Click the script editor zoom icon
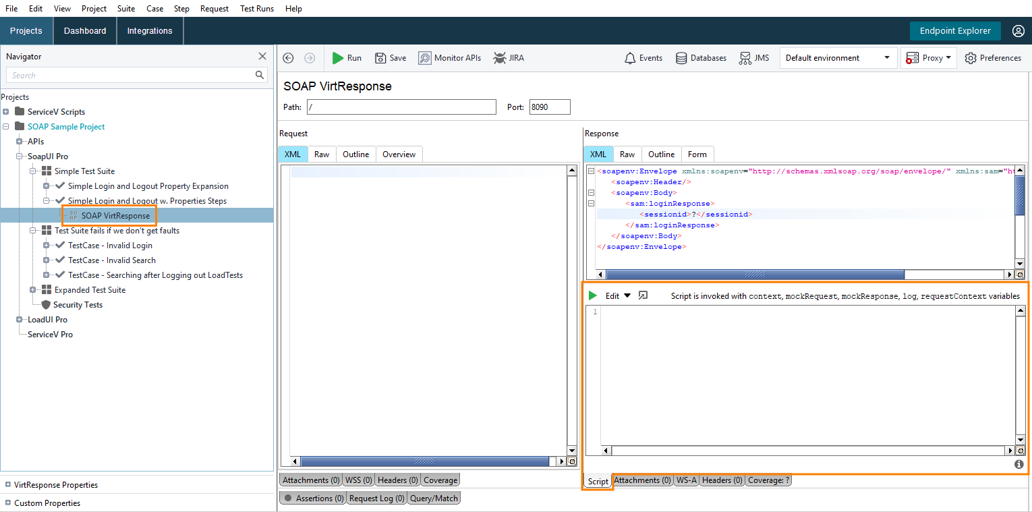This screenshot has width=1032, height=512. tap(1021, 451)
